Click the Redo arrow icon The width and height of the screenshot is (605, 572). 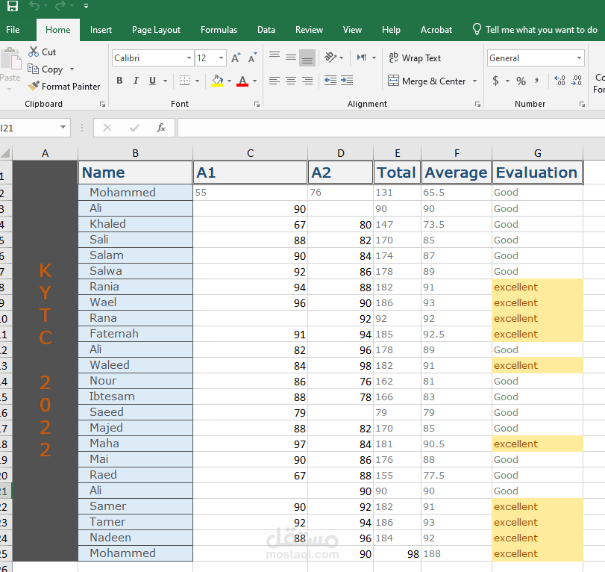pos(60,6)
